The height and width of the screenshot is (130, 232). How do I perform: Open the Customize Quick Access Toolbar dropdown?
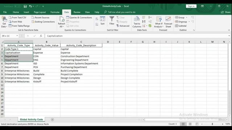coord(43,6)
